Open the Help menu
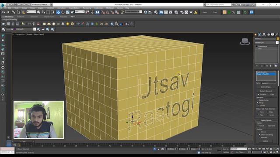 (127, 8)
